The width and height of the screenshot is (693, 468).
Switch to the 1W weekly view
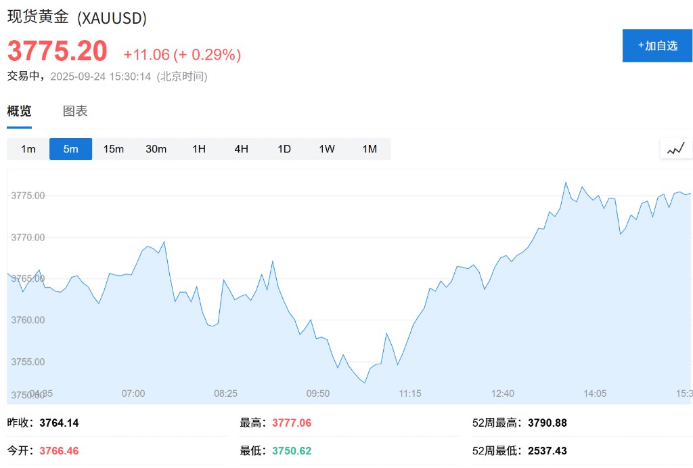(327, 149)
